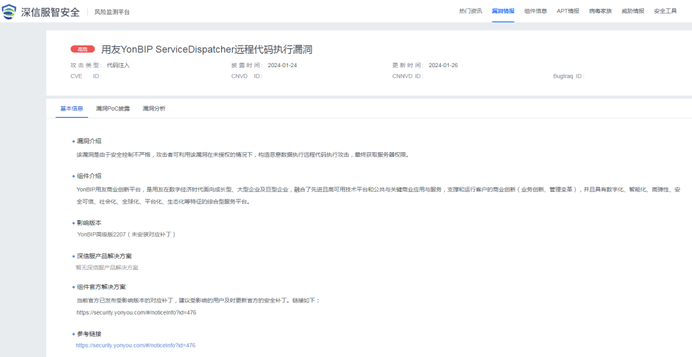Click the vulnerability description starting 该漏洞是由于安全控制不严格
692x357 pixels.
[x=243, y=155]
